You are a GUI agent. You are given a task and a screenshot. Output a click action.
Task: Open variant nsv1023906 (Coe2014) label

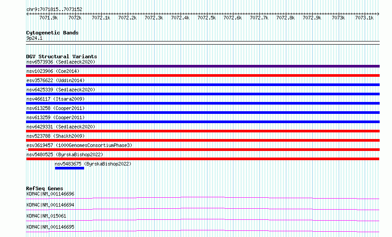[53, 71]
